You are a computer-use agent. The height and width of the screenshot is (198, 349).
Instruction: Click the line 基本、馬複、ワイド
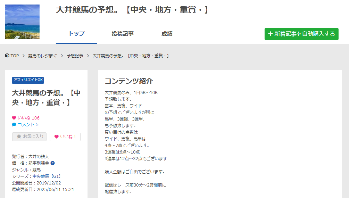pos(123,106)
